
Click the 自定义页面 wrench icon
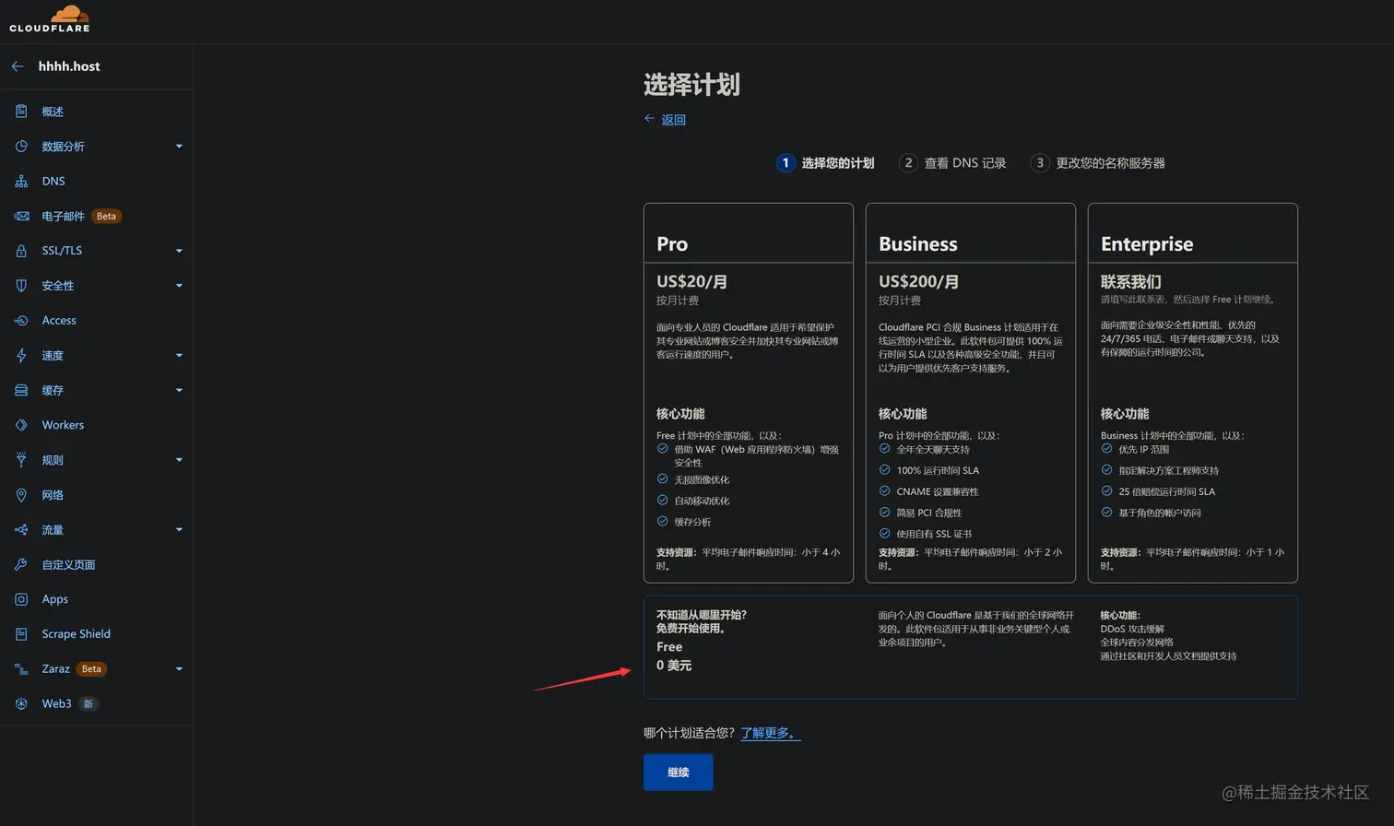tap(21, 564)
